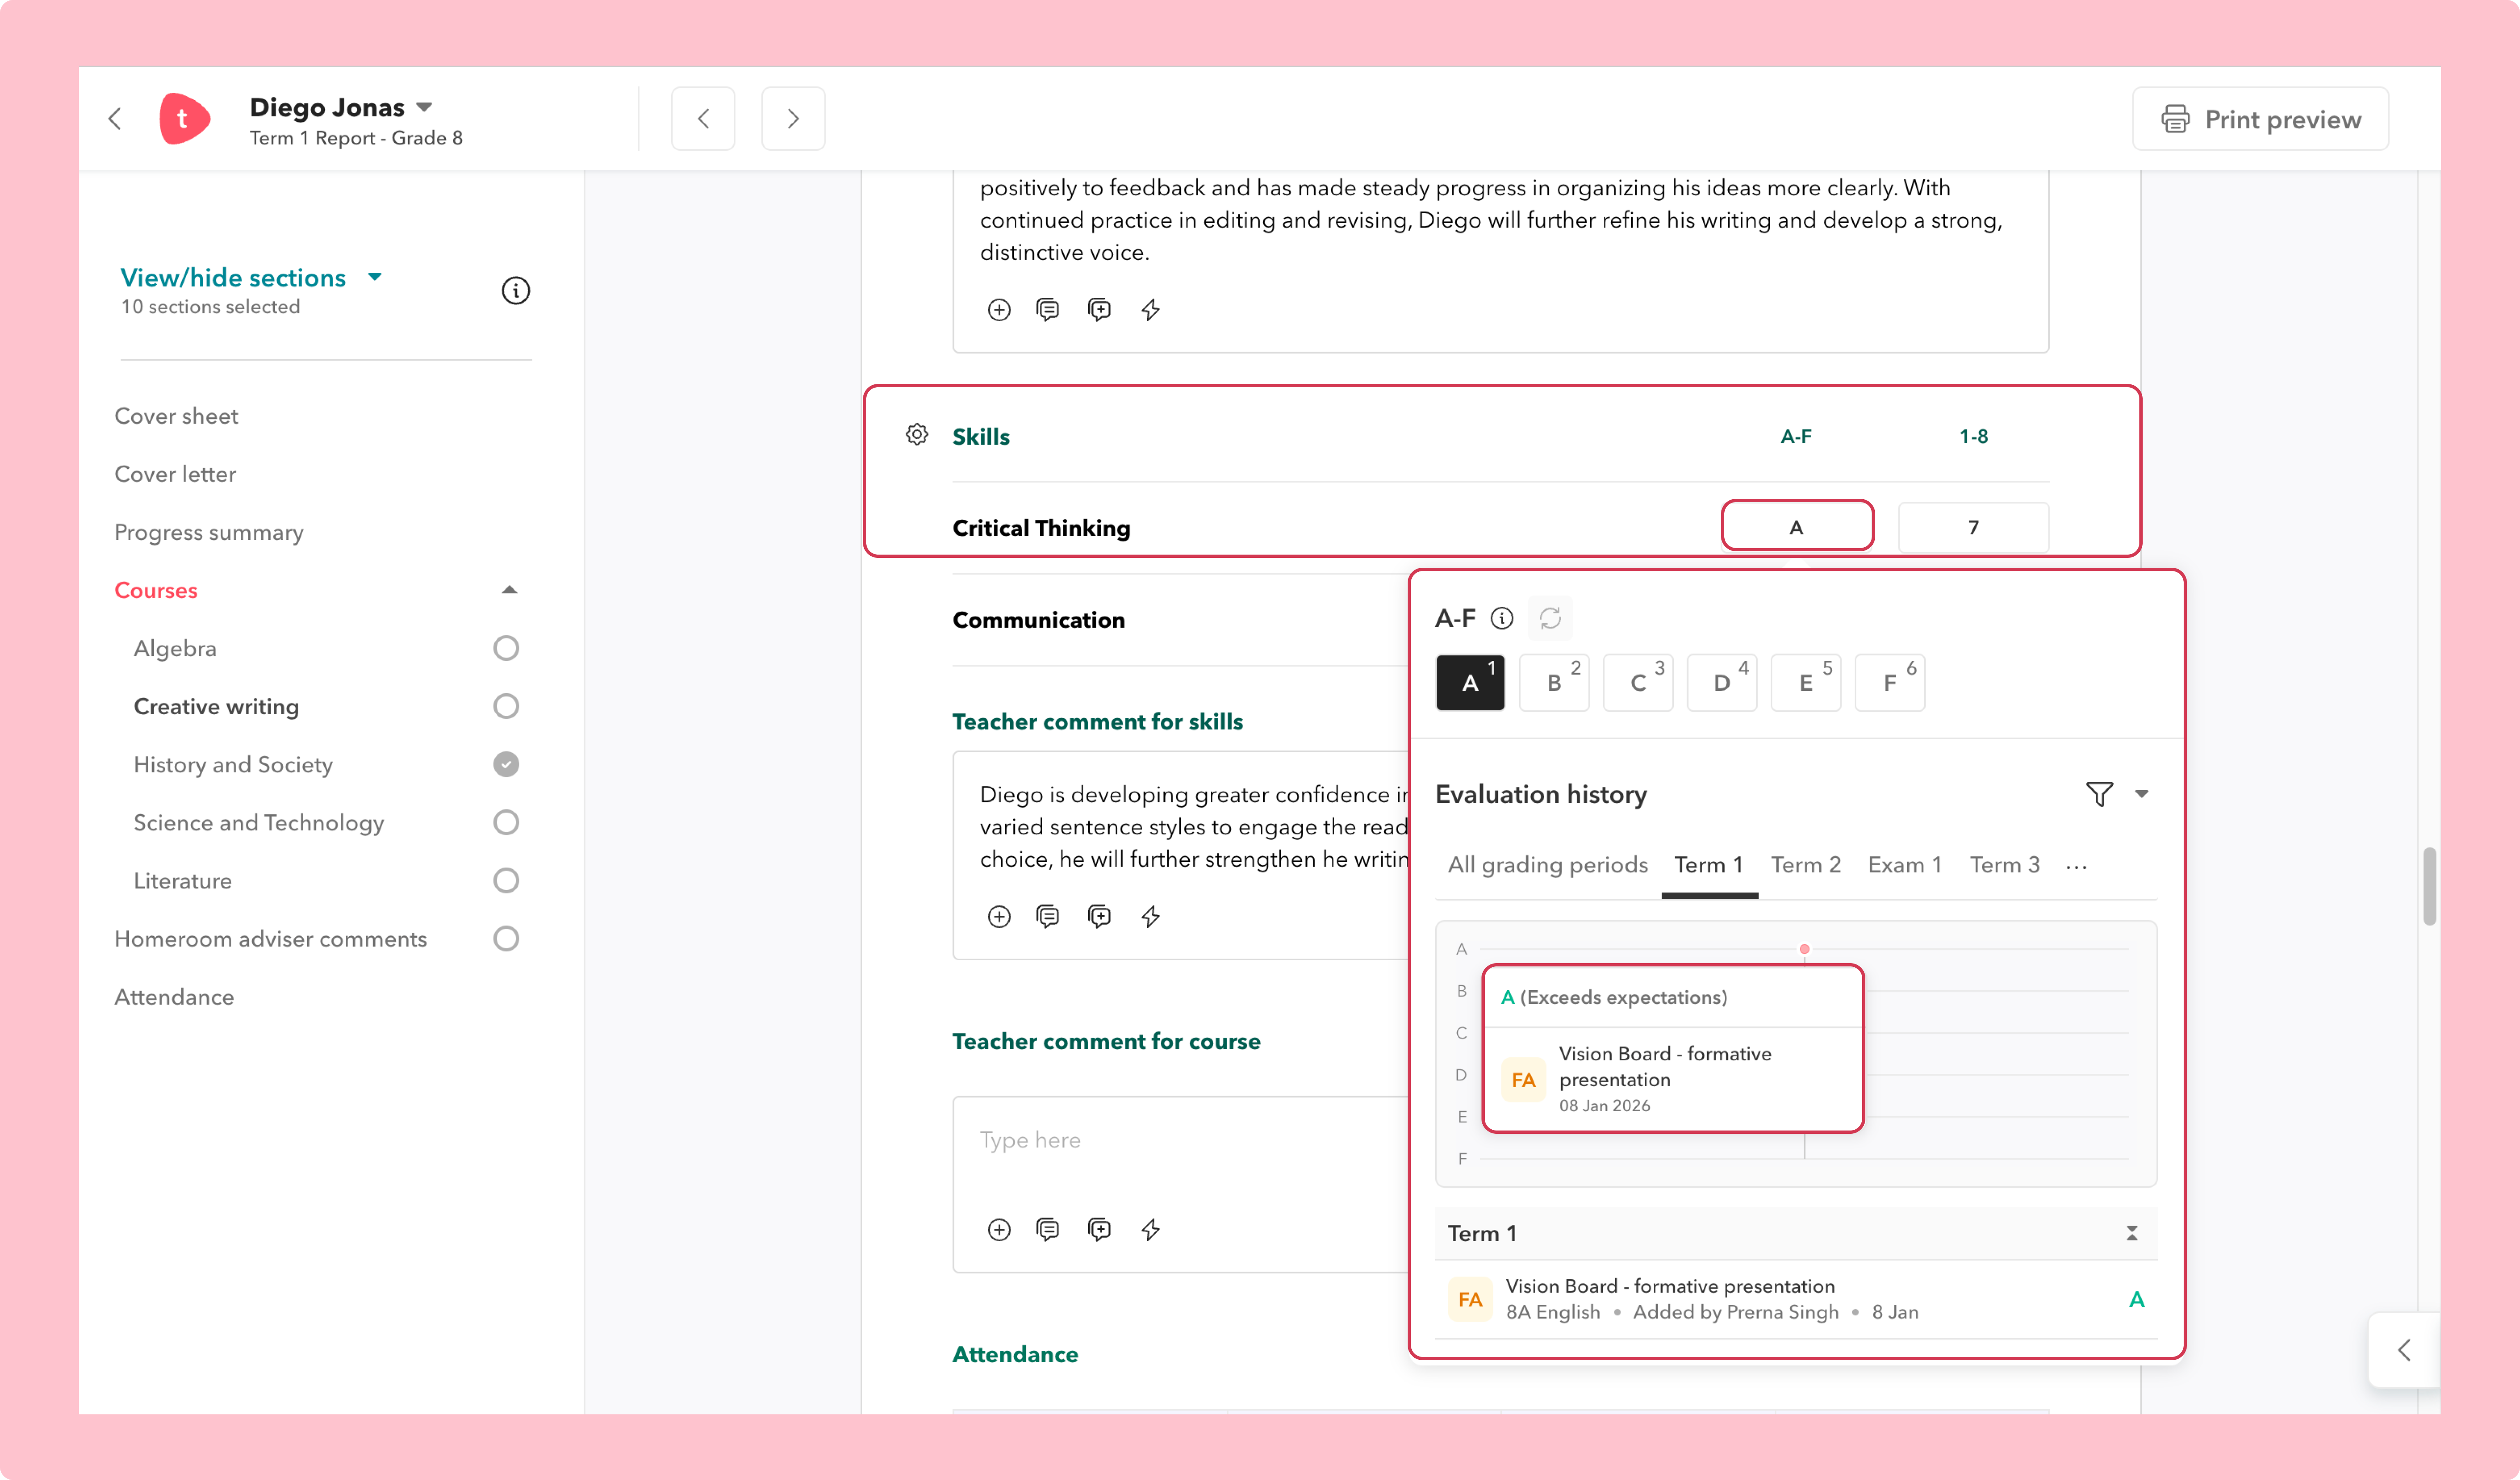Screen dimensions: 2520x1480
Task: Open the Diego Jonas student dropdown
Action: click(x=424, y=107)
